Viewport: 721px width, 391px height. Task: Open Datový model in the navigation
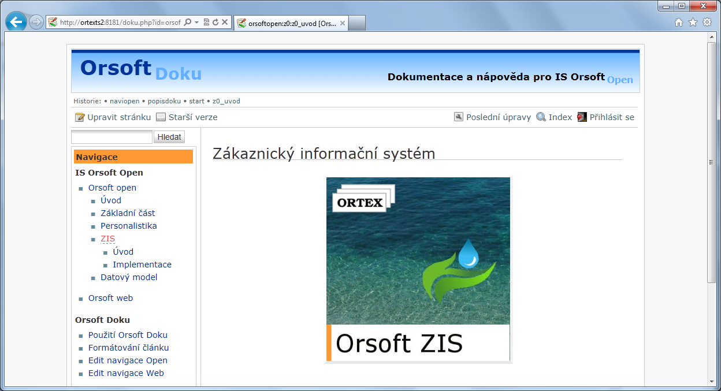129,277
